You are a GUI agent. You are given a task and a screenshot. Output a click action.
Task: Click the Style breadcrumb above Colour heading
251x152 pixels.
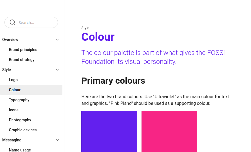(85, 28)
